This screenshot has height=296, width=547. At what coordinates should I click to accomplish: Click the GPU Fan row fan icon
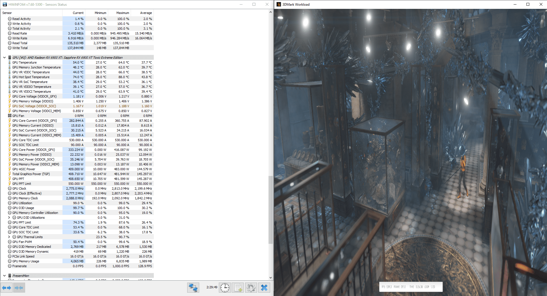coord(10,116)
